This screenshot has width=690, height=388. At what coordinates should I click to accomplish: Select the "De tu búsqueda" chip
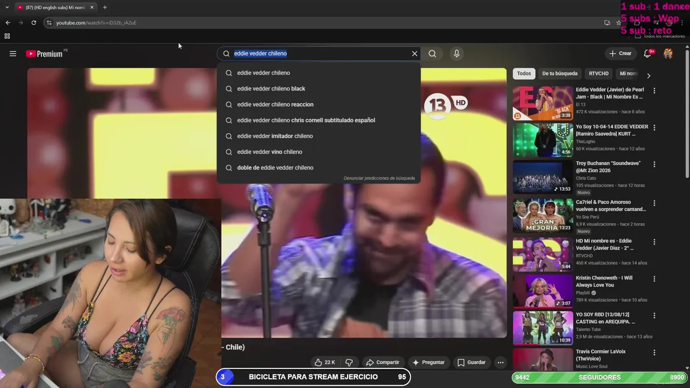click(x=560, y=73)
